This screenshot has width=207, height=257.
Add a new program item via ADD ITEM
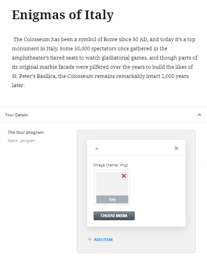(103, 239)
